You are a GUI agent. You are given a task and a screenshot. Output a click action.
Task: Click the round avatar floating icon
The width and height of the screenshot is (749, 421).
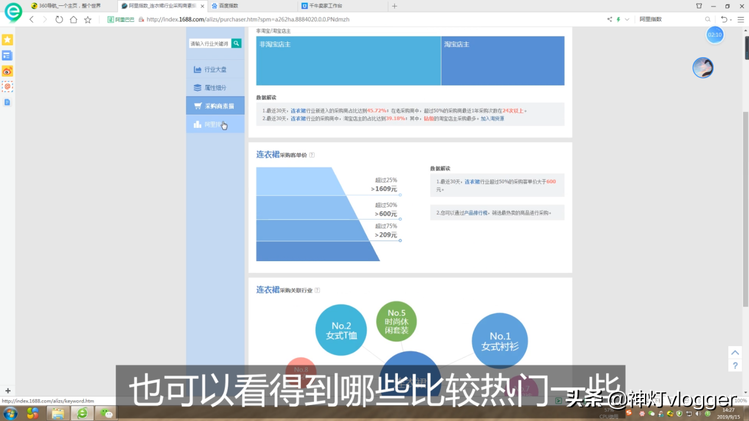click(703, 68)
